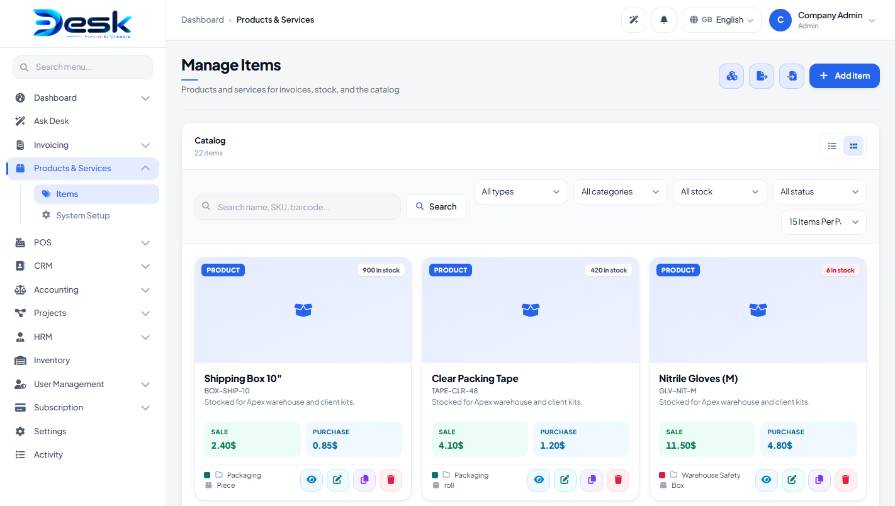Open the notifications bell
The height and width of the screenshot is (506, 895).
click(x=664, y=20)
